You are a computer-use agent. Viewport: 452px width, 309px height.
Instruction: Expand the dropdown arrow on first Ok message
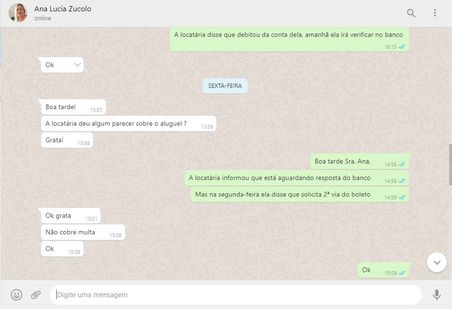tap(77, 65)
